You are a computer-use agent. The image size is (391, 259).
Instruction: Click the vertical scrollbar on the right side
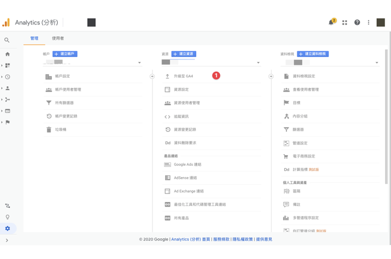386,117
